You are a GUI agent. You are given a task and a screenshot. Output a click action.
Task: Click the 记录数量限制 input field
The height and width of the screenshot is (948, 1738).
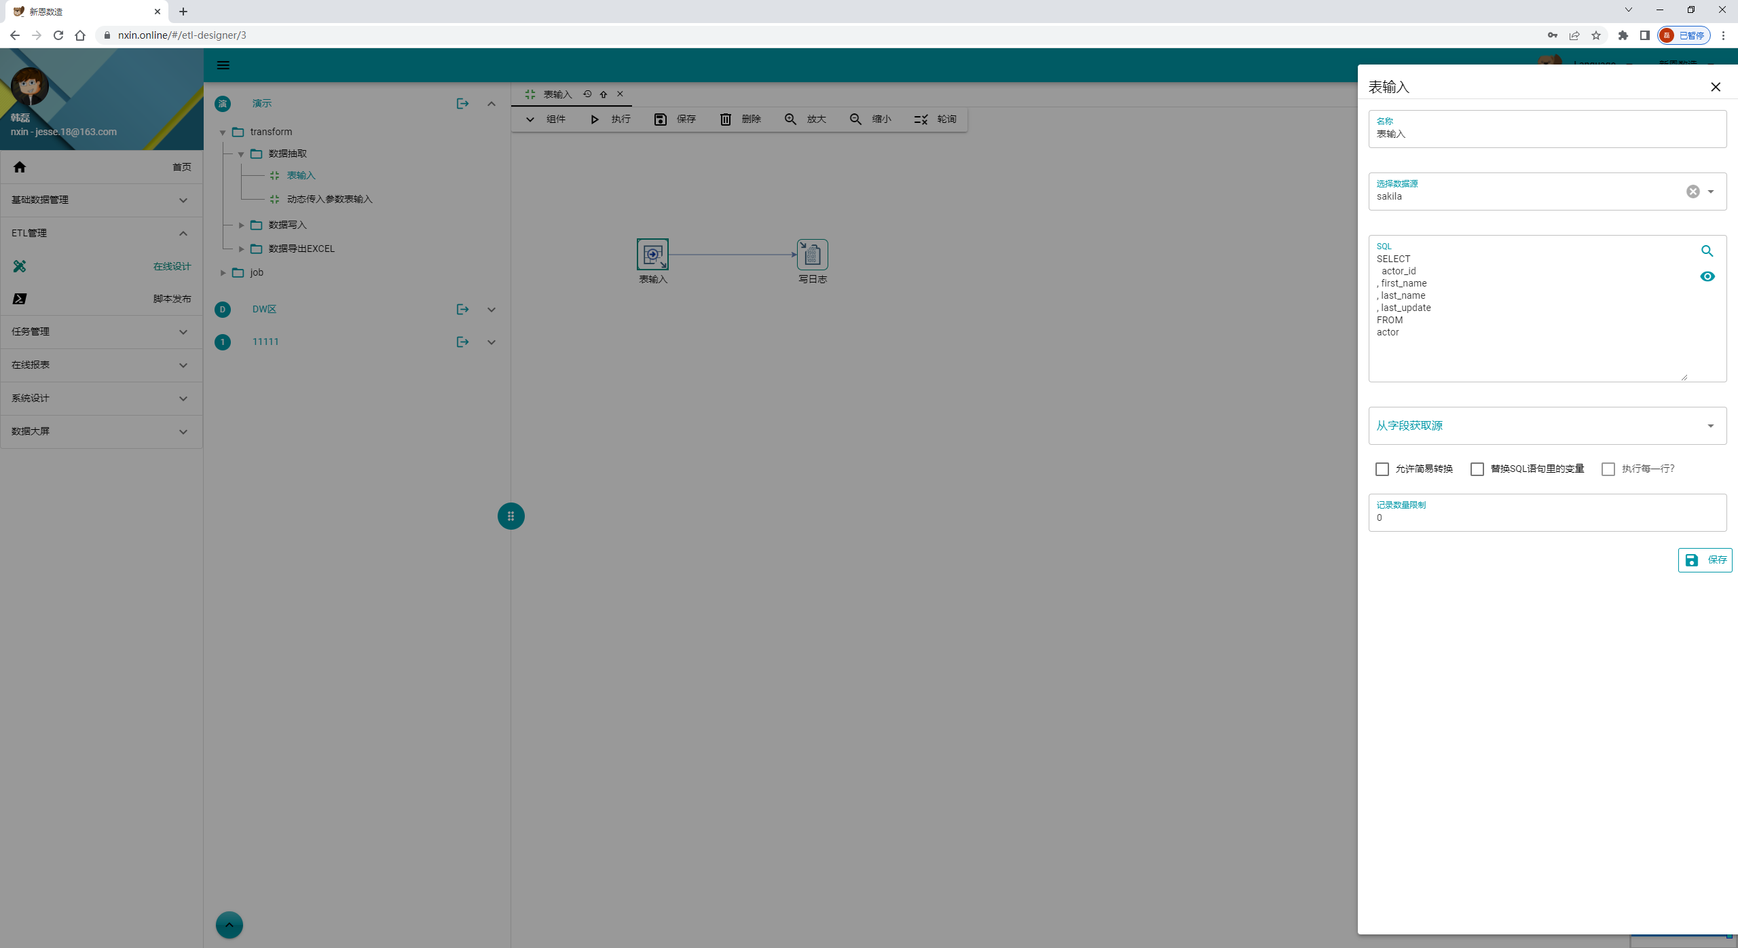tap(1547, 517)
